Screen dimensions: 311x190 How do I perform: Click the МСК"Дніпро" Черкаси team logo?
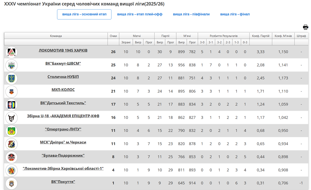[x=11, y=144]
